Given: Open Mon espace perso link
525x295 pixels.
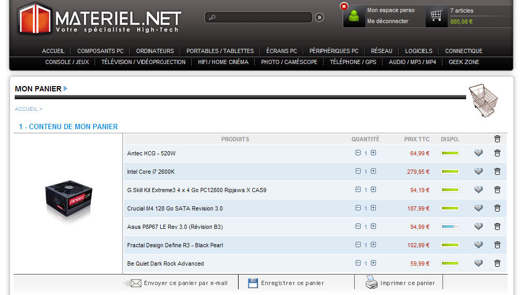Looking at the screenshot, I should pyautogui.click(x=390, y=10).
